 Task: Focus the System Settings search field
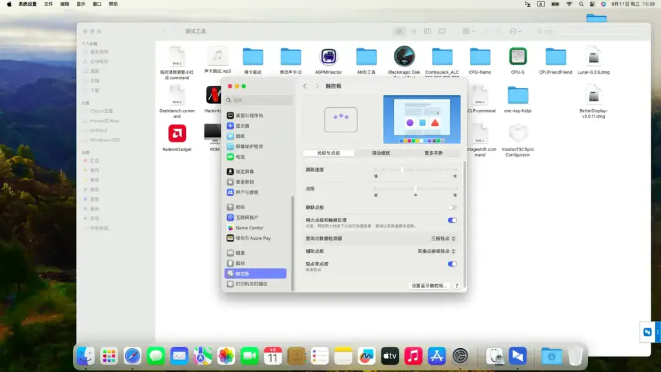coord(259,100)
